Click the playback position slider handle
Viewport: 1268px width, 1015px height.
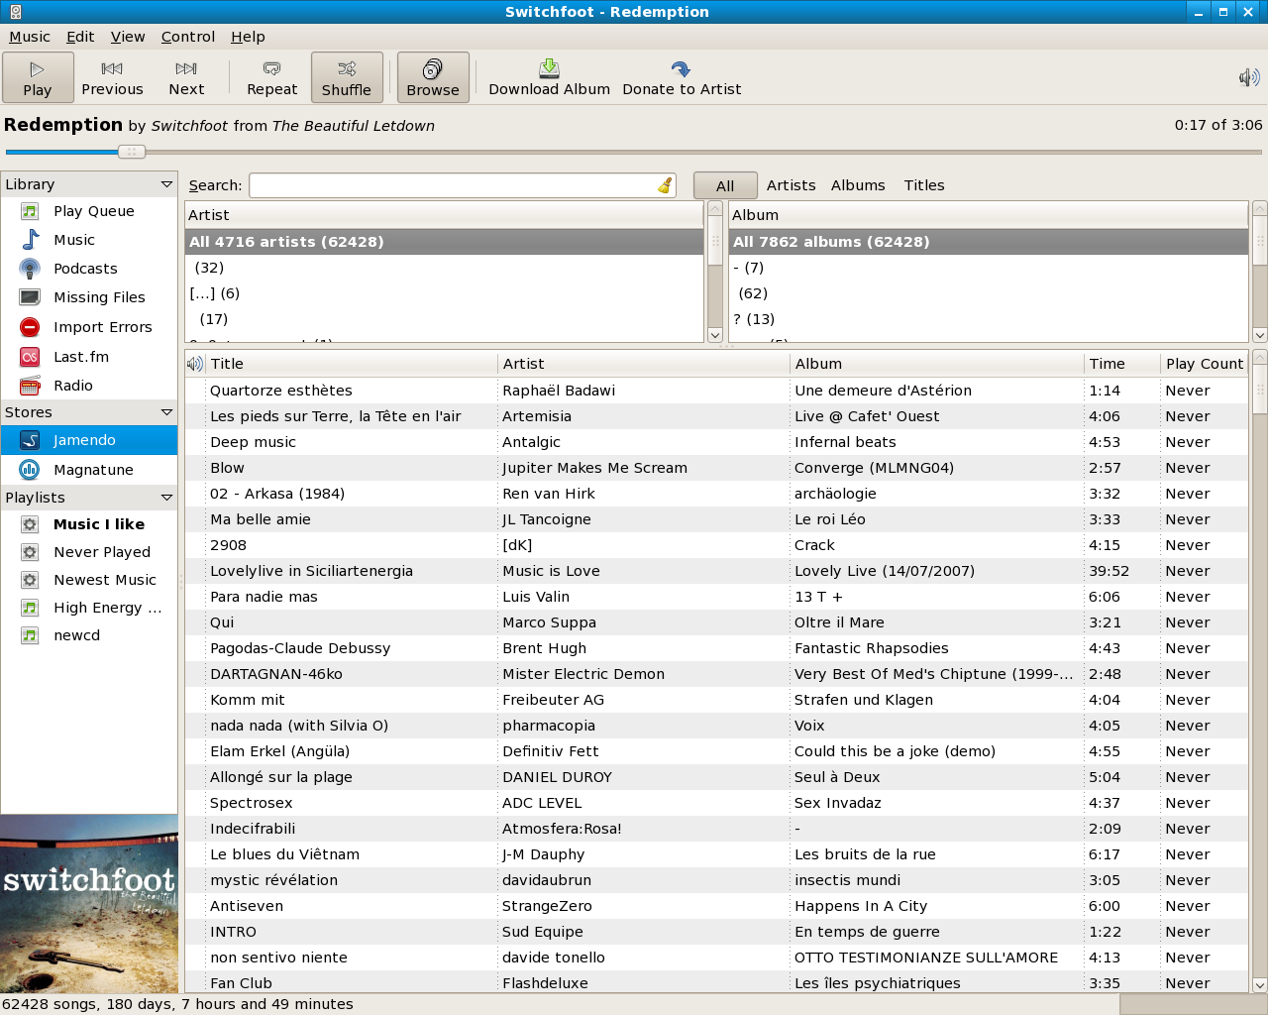tap(131, 152)
